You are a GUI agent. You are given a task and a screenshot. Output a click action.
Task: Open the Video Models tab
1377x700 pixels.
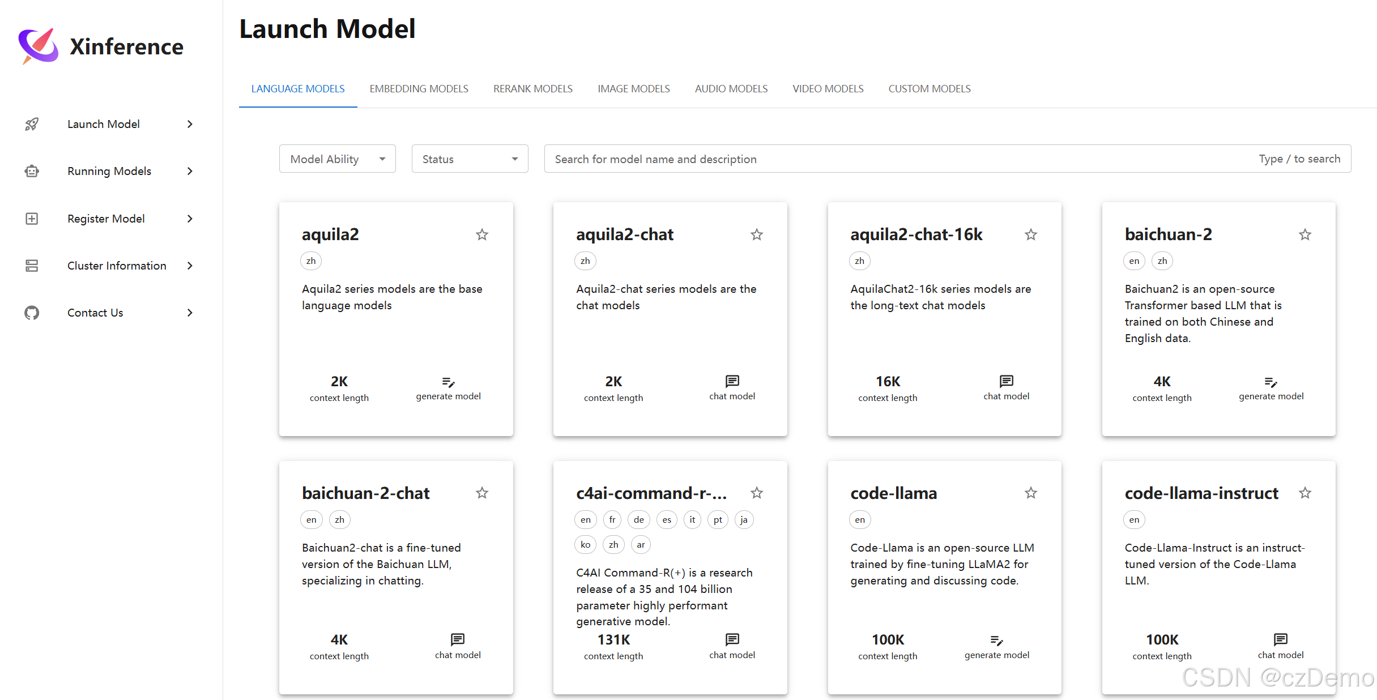click(x=828, y=89)
